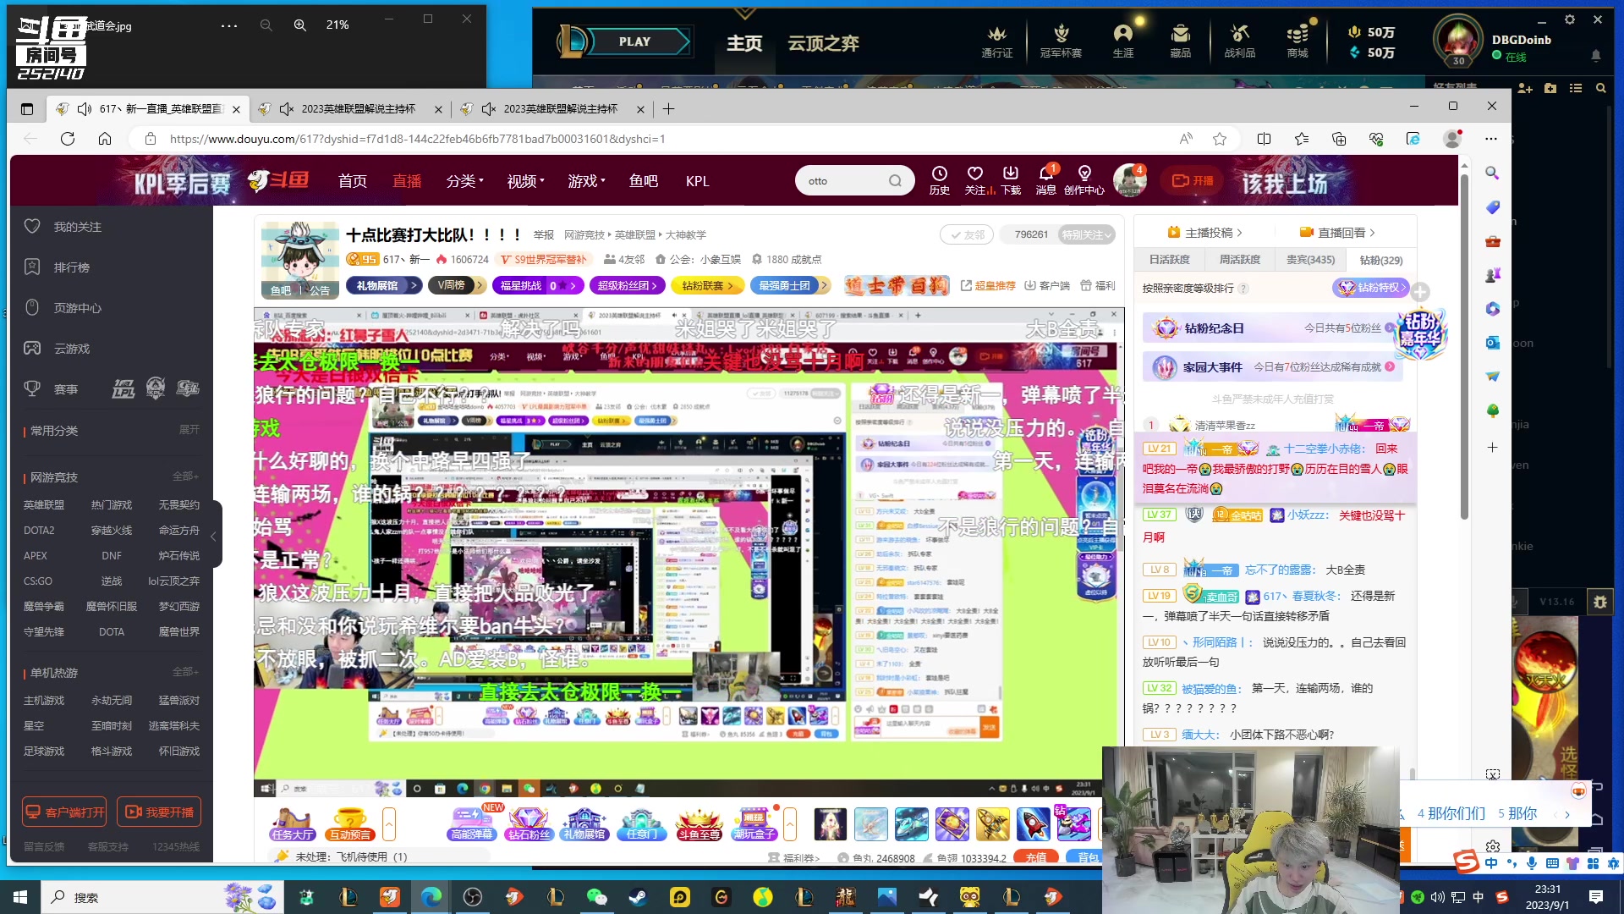Mute the second 2023英雄联盟解说主持杯 tab

click(287, 109)
